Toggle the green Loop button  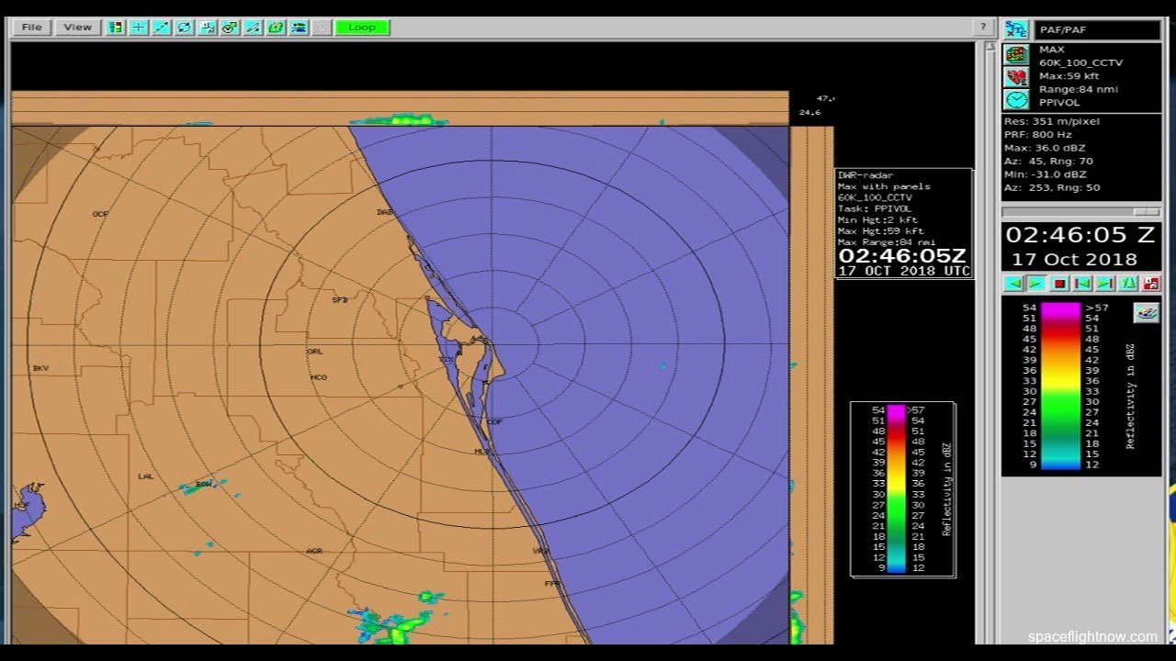pos(362,28)
